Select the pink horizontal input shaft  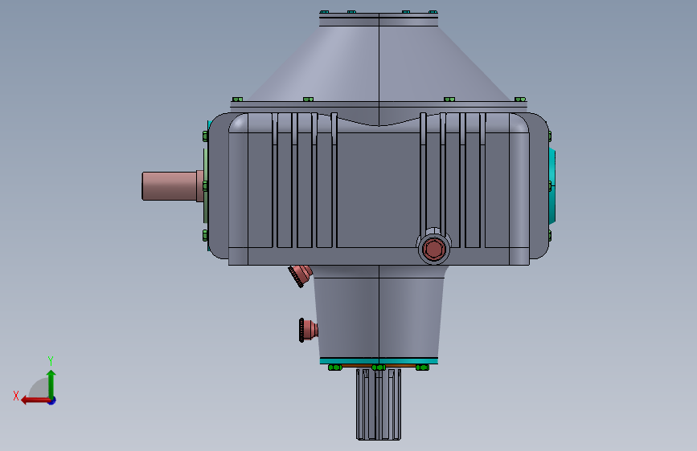point(173,186)
